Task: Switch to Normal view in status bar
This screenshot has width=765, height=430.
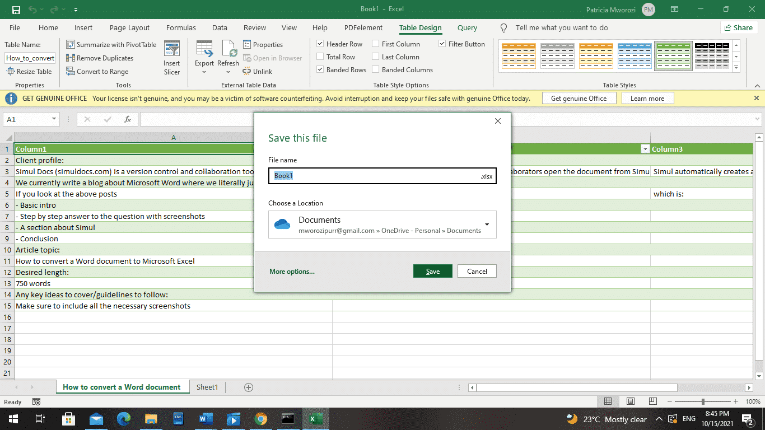Action: tap(608, 401)
